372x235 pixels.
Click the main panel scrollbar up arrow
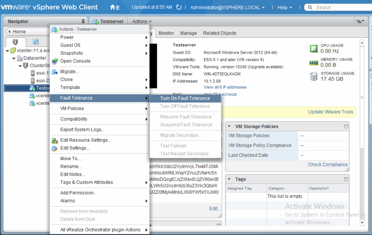362,43
